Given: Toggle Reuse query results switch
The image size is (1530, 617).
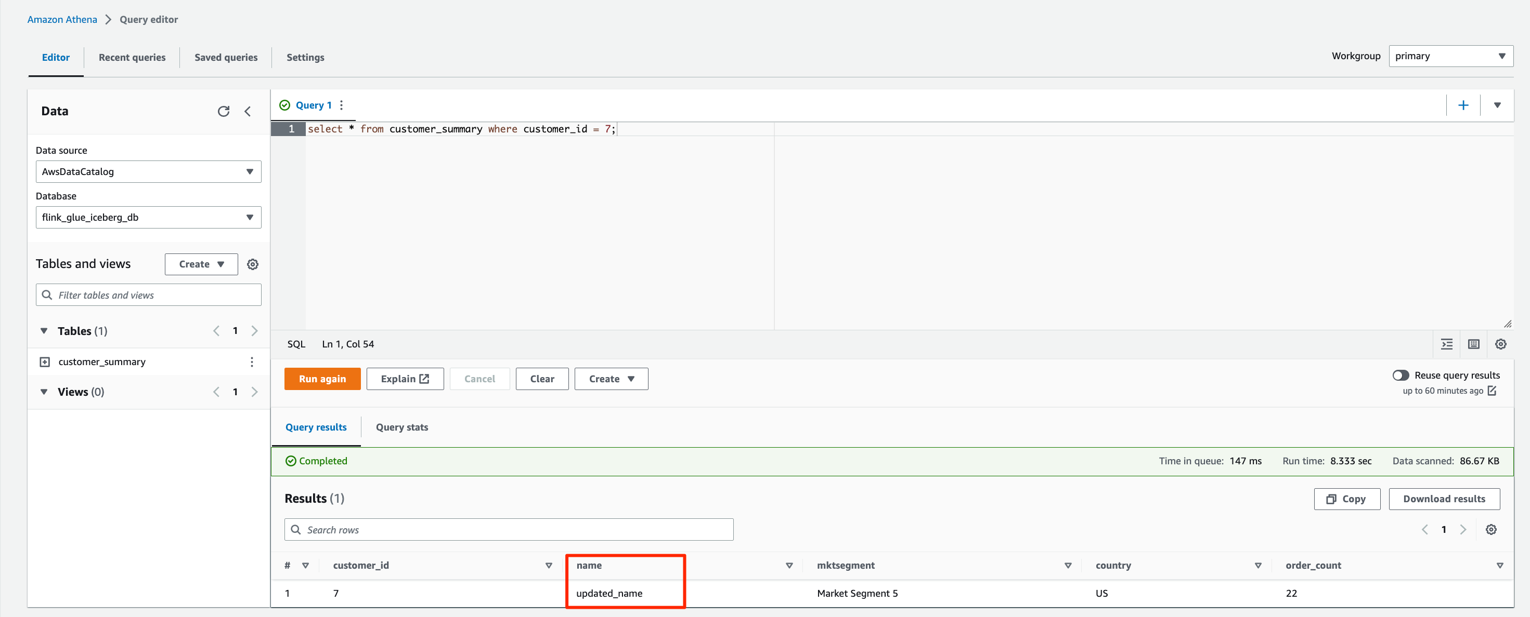Looking at the screenshot, I should click(1400, 375).
